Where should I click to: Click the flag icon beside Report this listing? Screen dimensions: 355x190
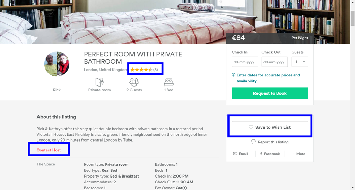pyautogui.click(x=253, y=142)
